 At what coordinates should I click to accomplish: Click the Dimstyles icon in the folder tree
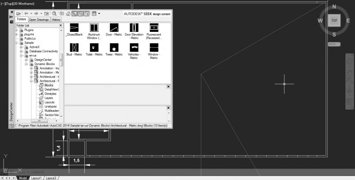[x=41, y=94]
